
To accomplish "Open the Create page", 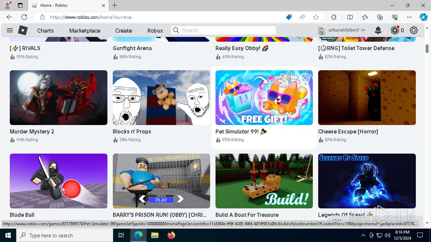I will pos(124,31).
